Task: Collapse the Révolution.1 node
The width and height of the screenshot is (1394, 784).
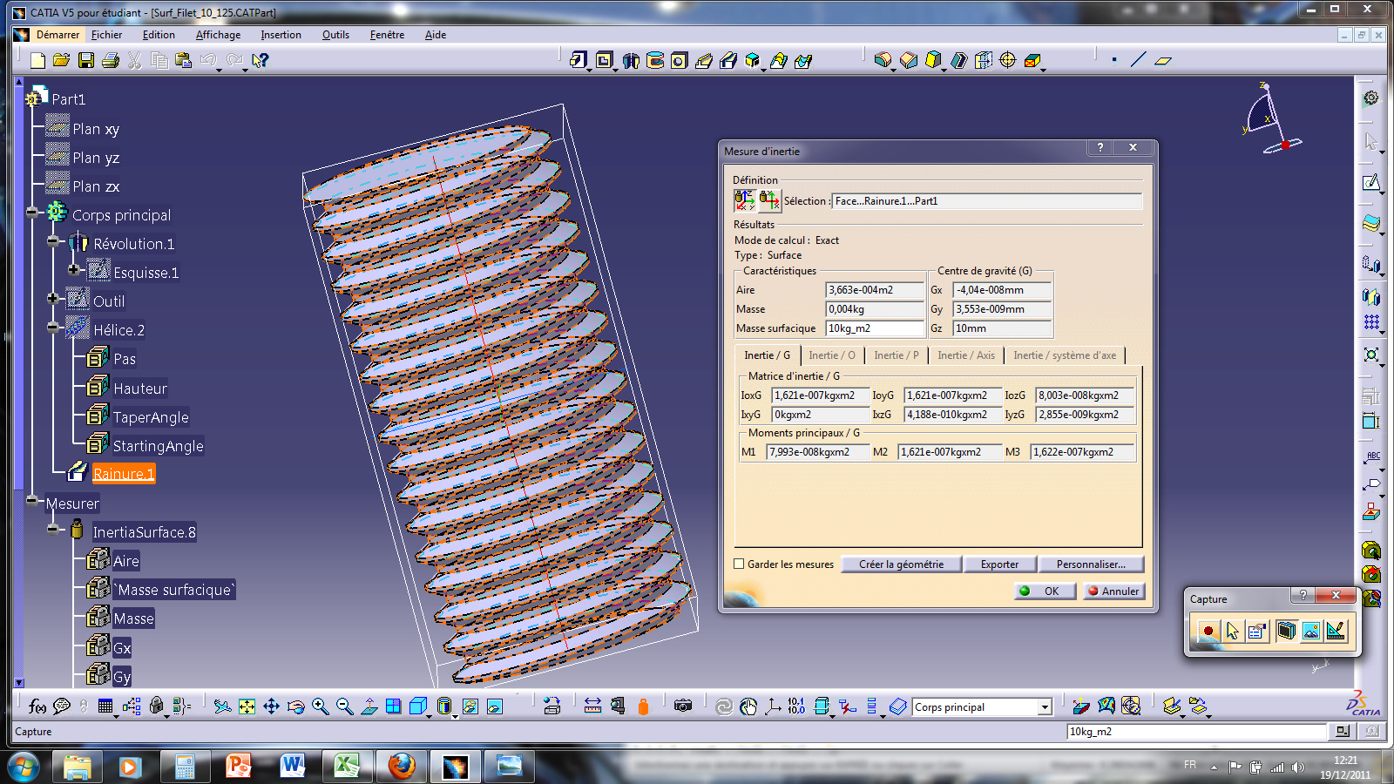Action: point(53,240)
